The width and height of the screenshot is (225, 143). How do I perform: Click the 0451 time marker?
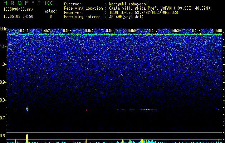pos(24,31)
